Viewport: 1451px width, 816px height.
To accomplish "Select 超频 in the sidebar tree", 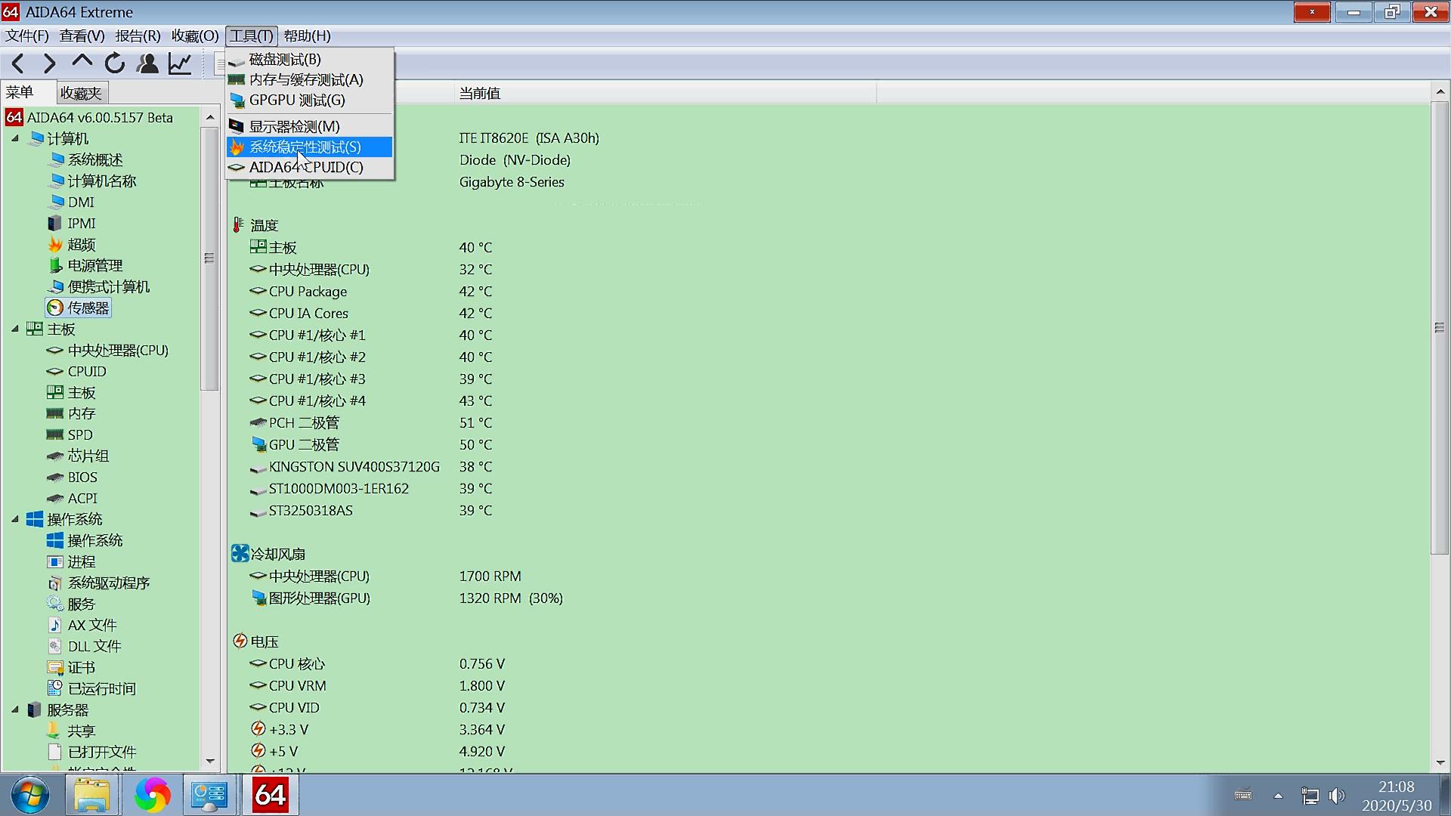I will [x=82, y=245].
